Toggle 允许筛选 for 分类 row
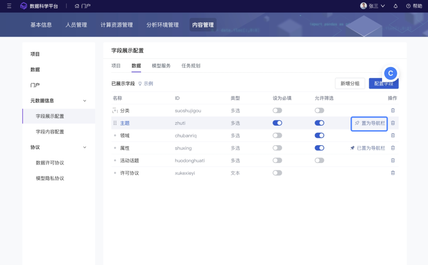 pyautogui.click(x=319, y=111)
